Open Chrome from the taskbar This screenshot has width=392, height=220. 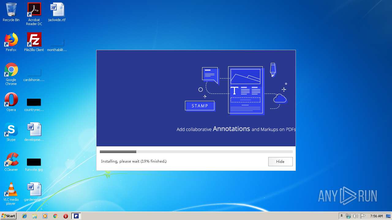click(55, 216)
